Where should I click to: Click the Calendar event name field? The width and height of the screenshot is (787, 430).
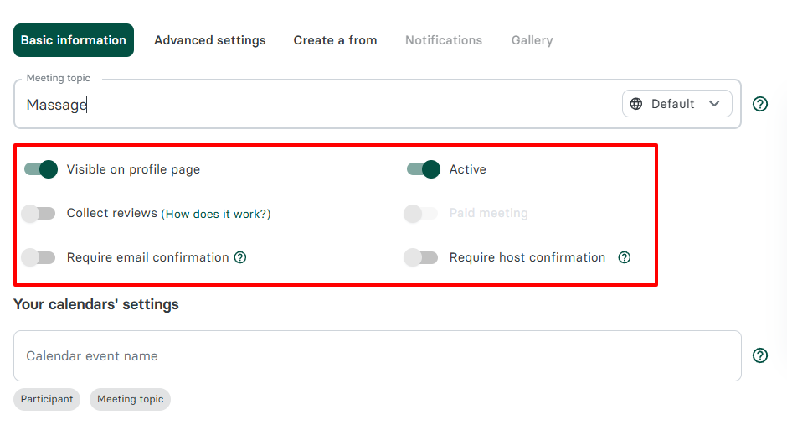[377, 355]
